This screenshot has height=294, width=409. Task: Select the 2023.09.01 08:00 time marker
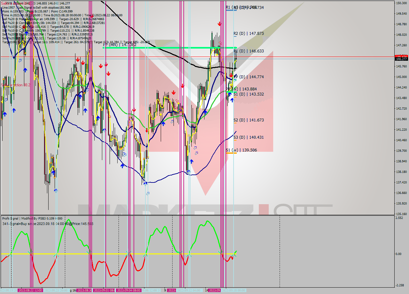click(x=104, y=290)
